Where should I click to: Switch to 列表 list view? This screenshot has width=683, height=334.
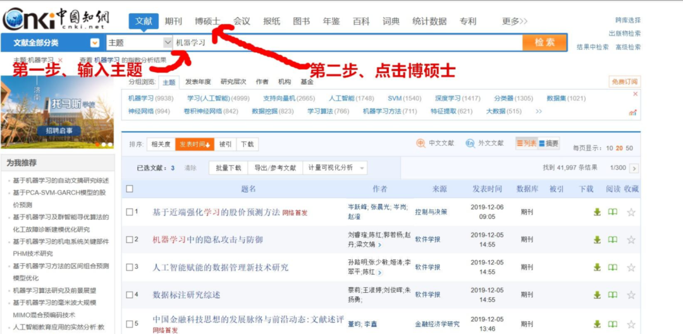pos(526,143)
